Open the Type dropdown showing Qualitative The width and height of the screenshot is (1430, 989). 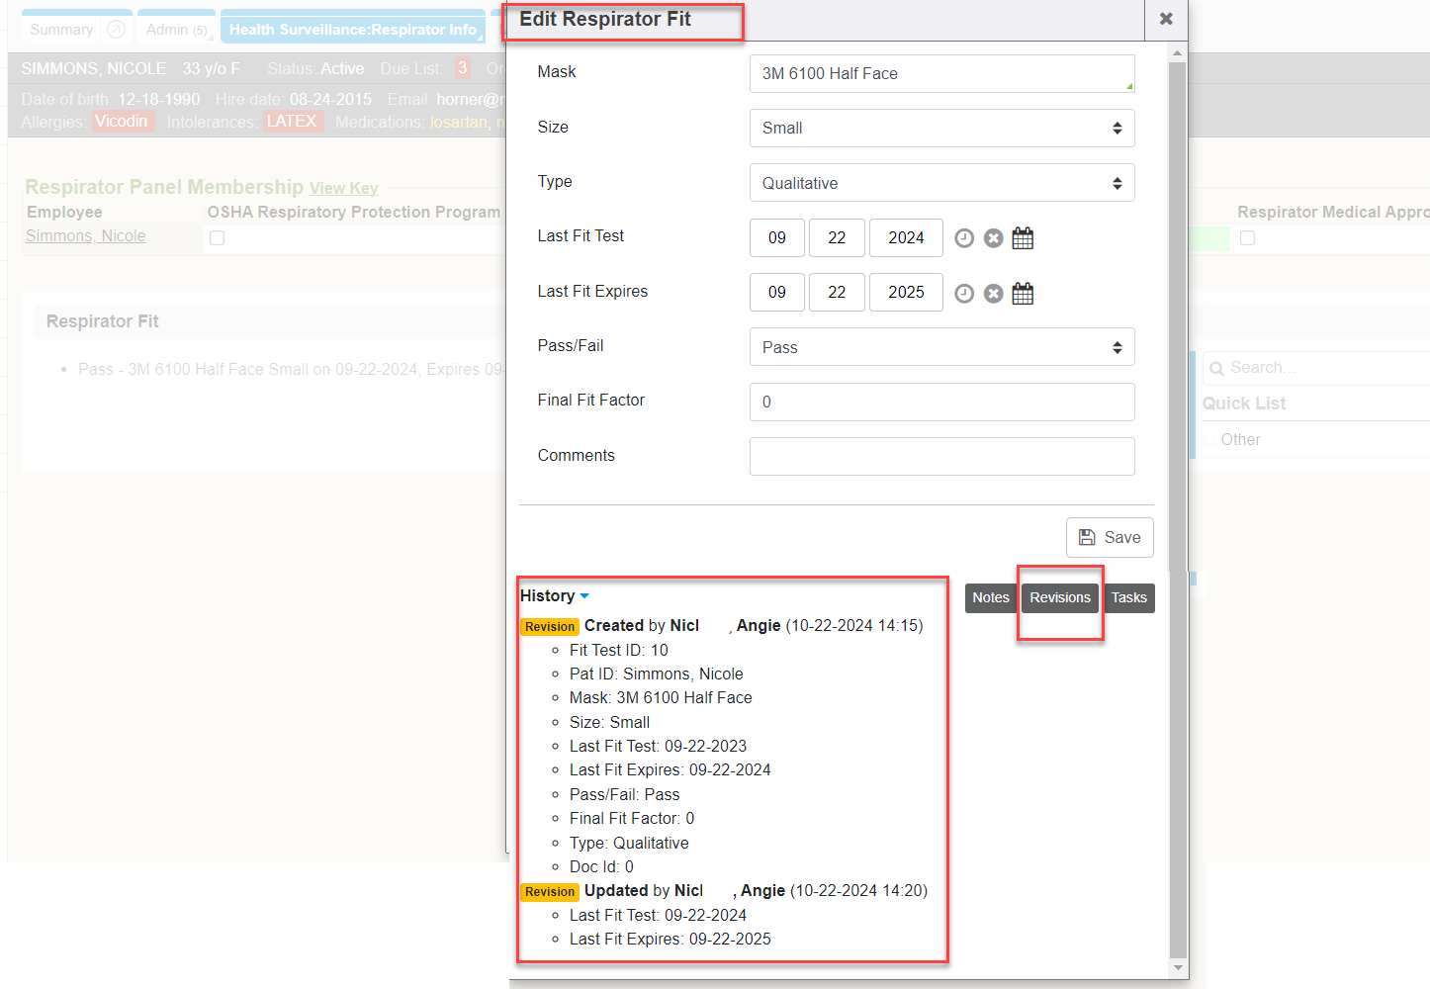pos(941,183)
